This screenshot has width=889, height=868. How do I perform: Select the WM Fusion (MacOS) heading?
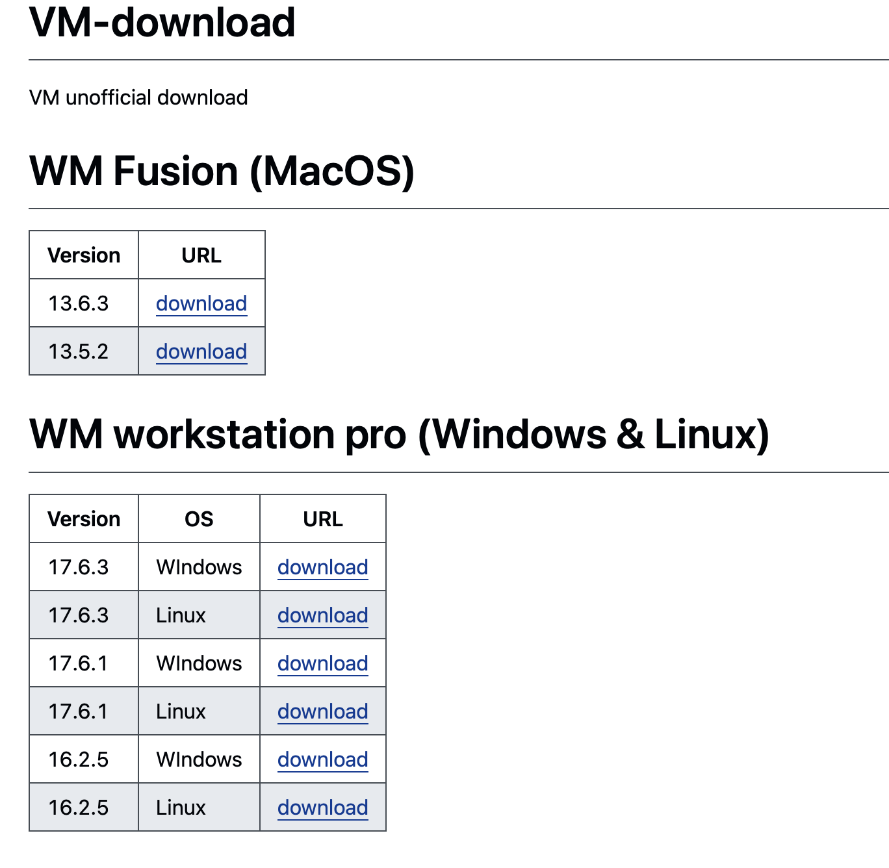point(221,170)
